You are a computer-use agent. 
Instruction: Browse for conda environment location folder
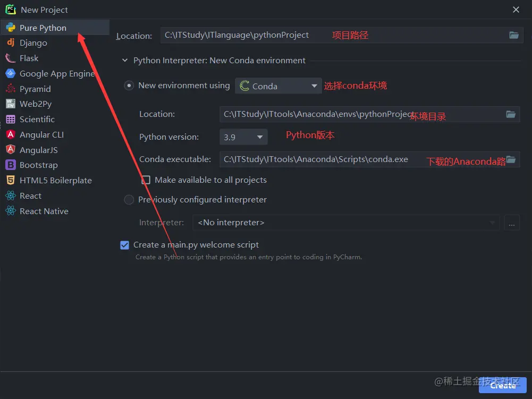pos(511,114)
